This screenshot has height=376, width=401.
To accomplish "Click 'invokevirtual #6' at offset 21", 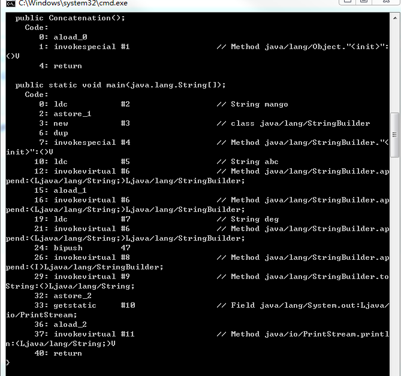I will tap(92, 229).
